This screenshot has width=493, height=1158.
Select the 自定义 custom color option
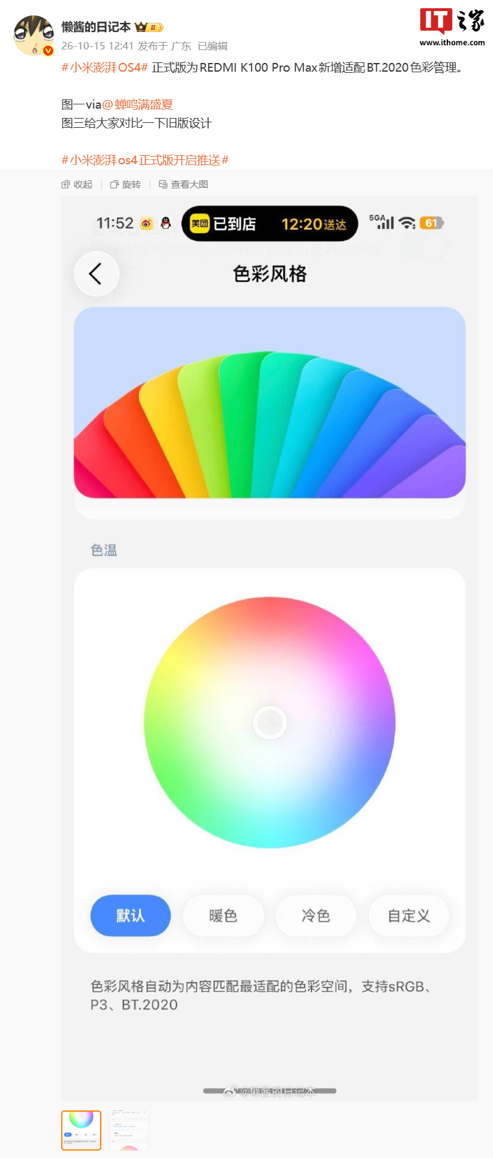point(408,915)
